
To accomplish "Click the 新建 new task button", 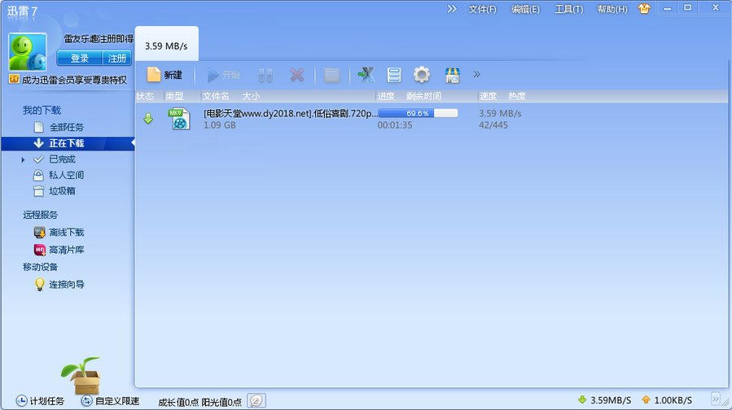I will [164, 75].
